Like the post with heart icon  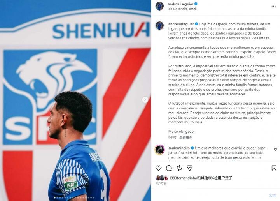pos(158,168)
